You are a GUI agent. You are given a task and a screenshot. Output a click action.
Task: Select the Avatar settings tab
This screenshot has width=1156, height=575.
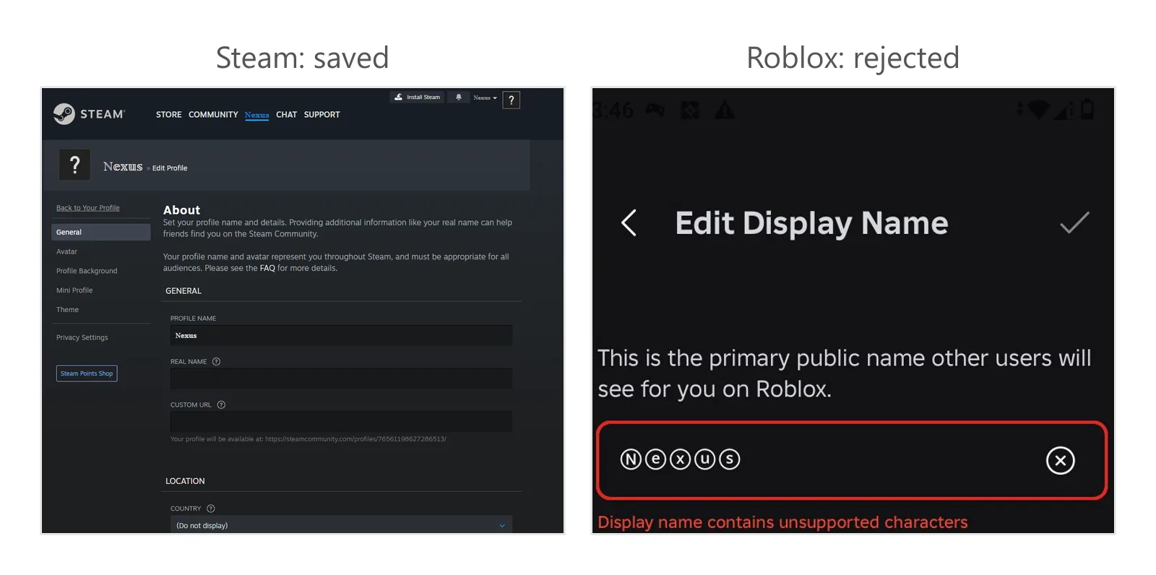pyautogui.click(x=67, y=251)
